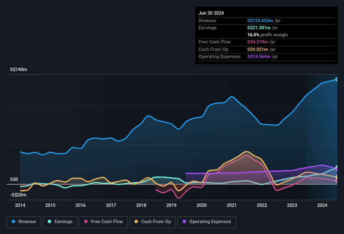This screenshot has width=344, height=234.
Task: Click the blue Revenue legend dot
Action: pos(13,221)
